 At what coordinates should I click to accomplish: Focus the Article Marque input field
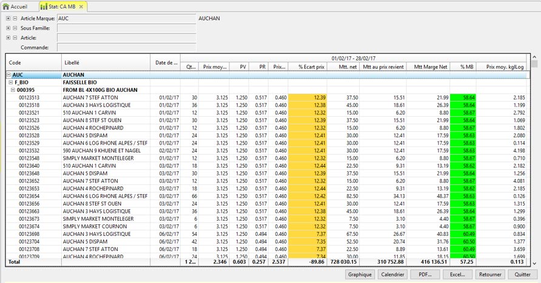tap(126, 19)
